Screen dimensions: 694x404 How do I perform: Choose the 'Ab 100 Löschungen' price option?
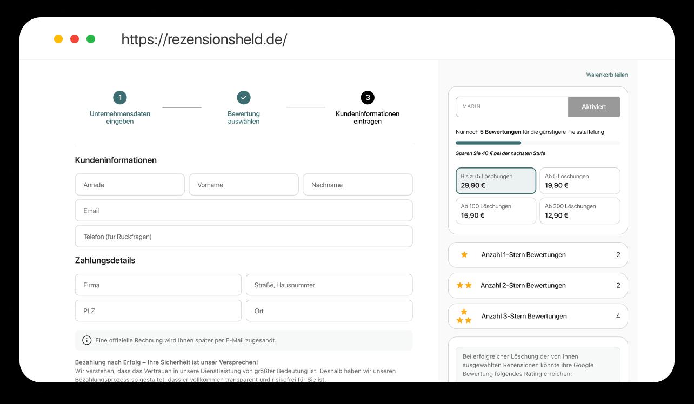tap(496, 211)
